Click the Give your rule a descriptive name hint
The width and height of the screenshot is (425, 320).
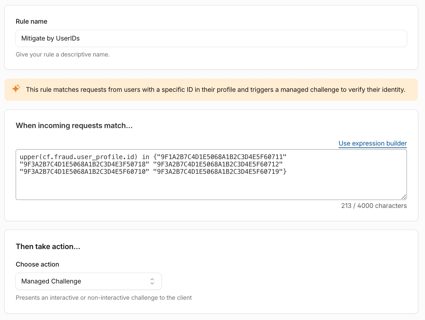click(63, 54)
